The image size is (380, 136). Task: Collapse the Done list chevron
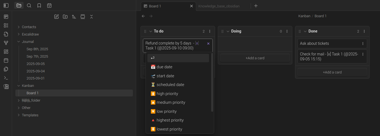305,31
